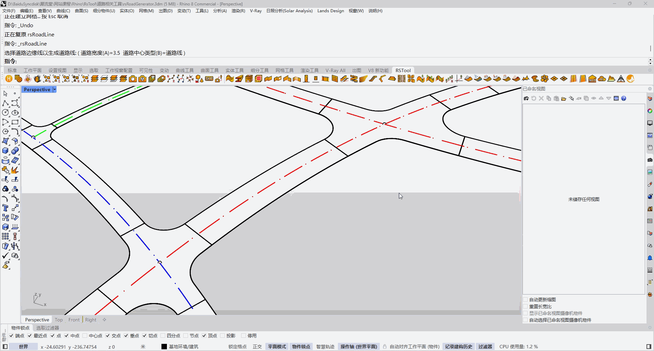Viewport: 654px width, 351px height.
Task: Enable the 中心点 object snap checkbox
Action: pyautogui.click(x=85, y=336)
